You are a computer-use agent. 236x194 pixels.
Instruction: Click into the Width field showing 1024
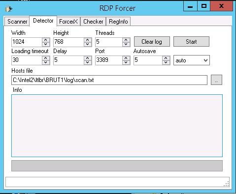27,42
